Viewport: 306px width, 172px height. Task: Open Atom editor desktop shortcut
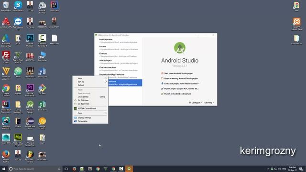pyautogui.click(x=18, y=73)
